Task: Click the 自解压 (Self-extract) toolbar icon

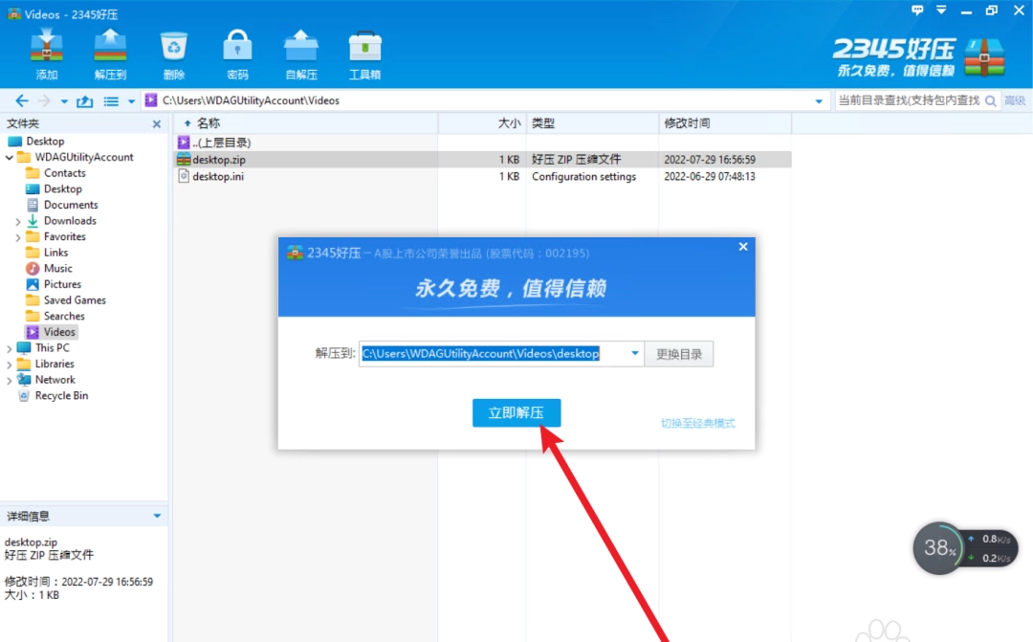Action: 301,55
